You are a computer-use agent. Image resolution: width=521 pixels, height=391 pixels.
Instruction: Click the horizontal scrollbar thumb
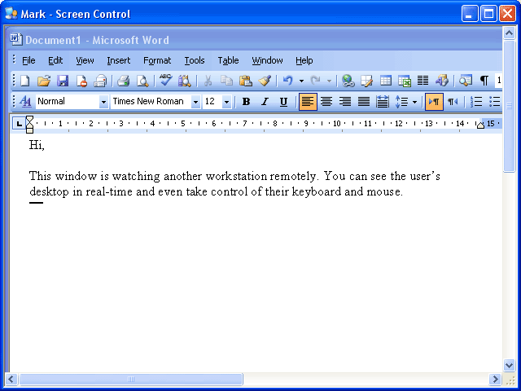point(131,379)
